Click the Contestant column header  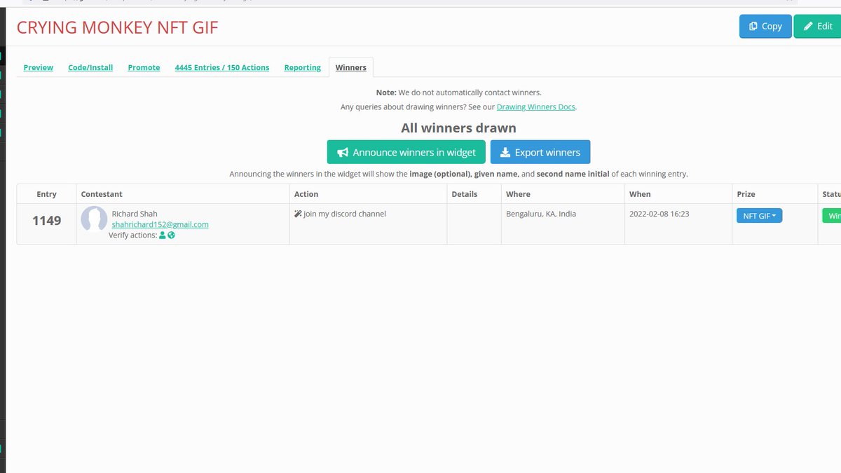point(102,194)
